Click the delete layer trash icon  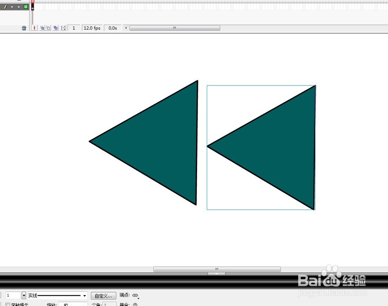pyautogui.click(x=24, y=28)
